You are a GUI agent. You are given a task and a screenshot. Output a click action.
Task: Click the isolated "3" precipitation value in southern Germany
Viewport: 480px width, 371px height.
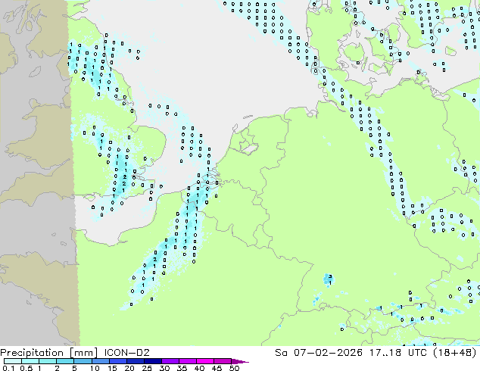[x=330, y=276]
